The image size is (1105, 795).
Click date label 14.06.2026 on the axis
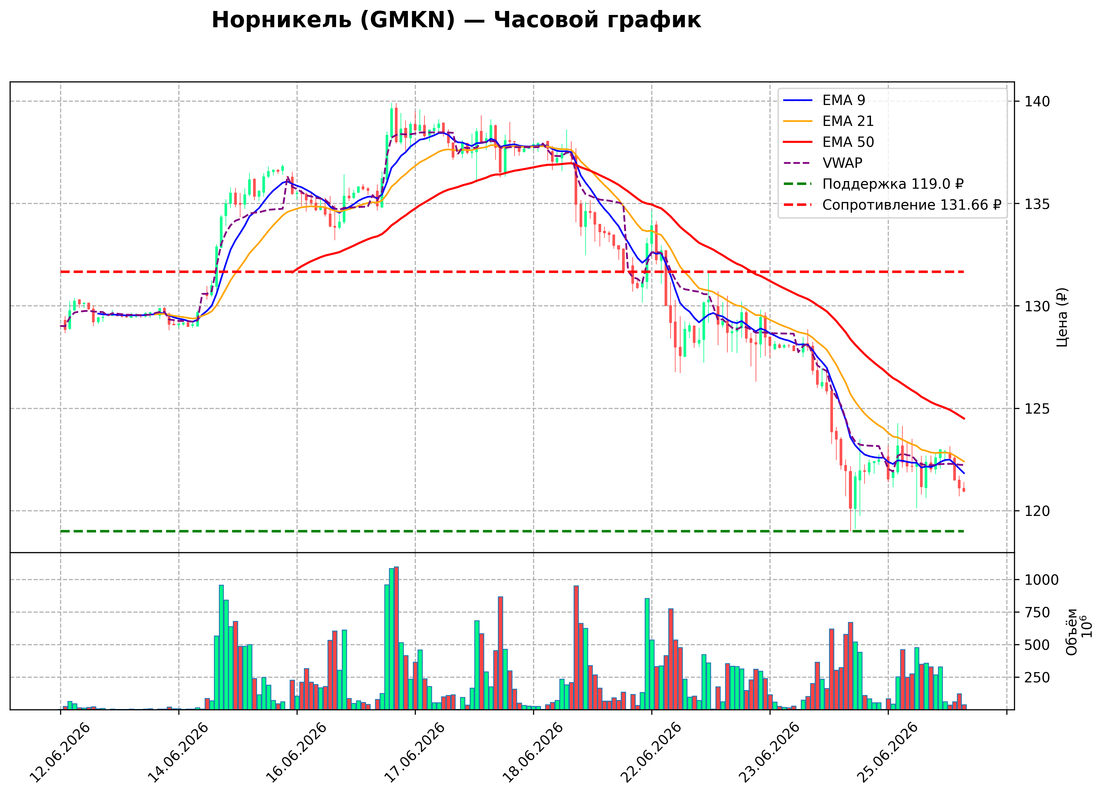point(178,752)
